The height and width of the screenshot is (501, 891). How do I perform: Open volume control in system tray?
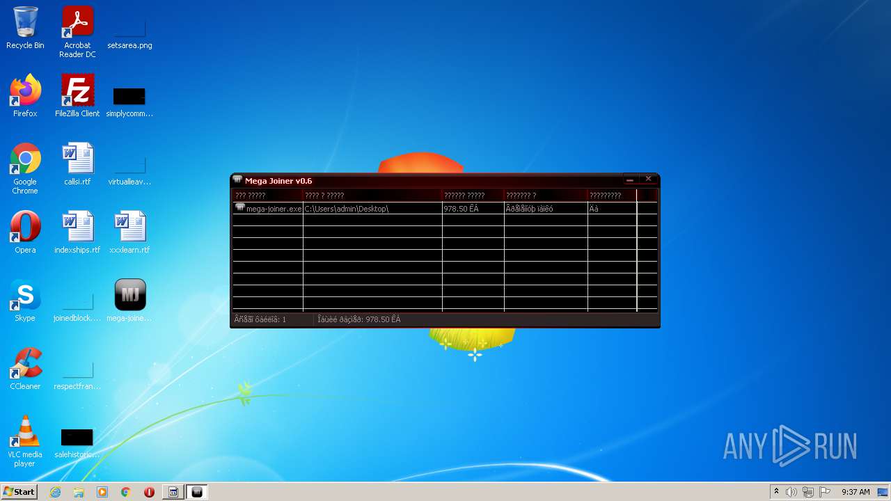791,492
